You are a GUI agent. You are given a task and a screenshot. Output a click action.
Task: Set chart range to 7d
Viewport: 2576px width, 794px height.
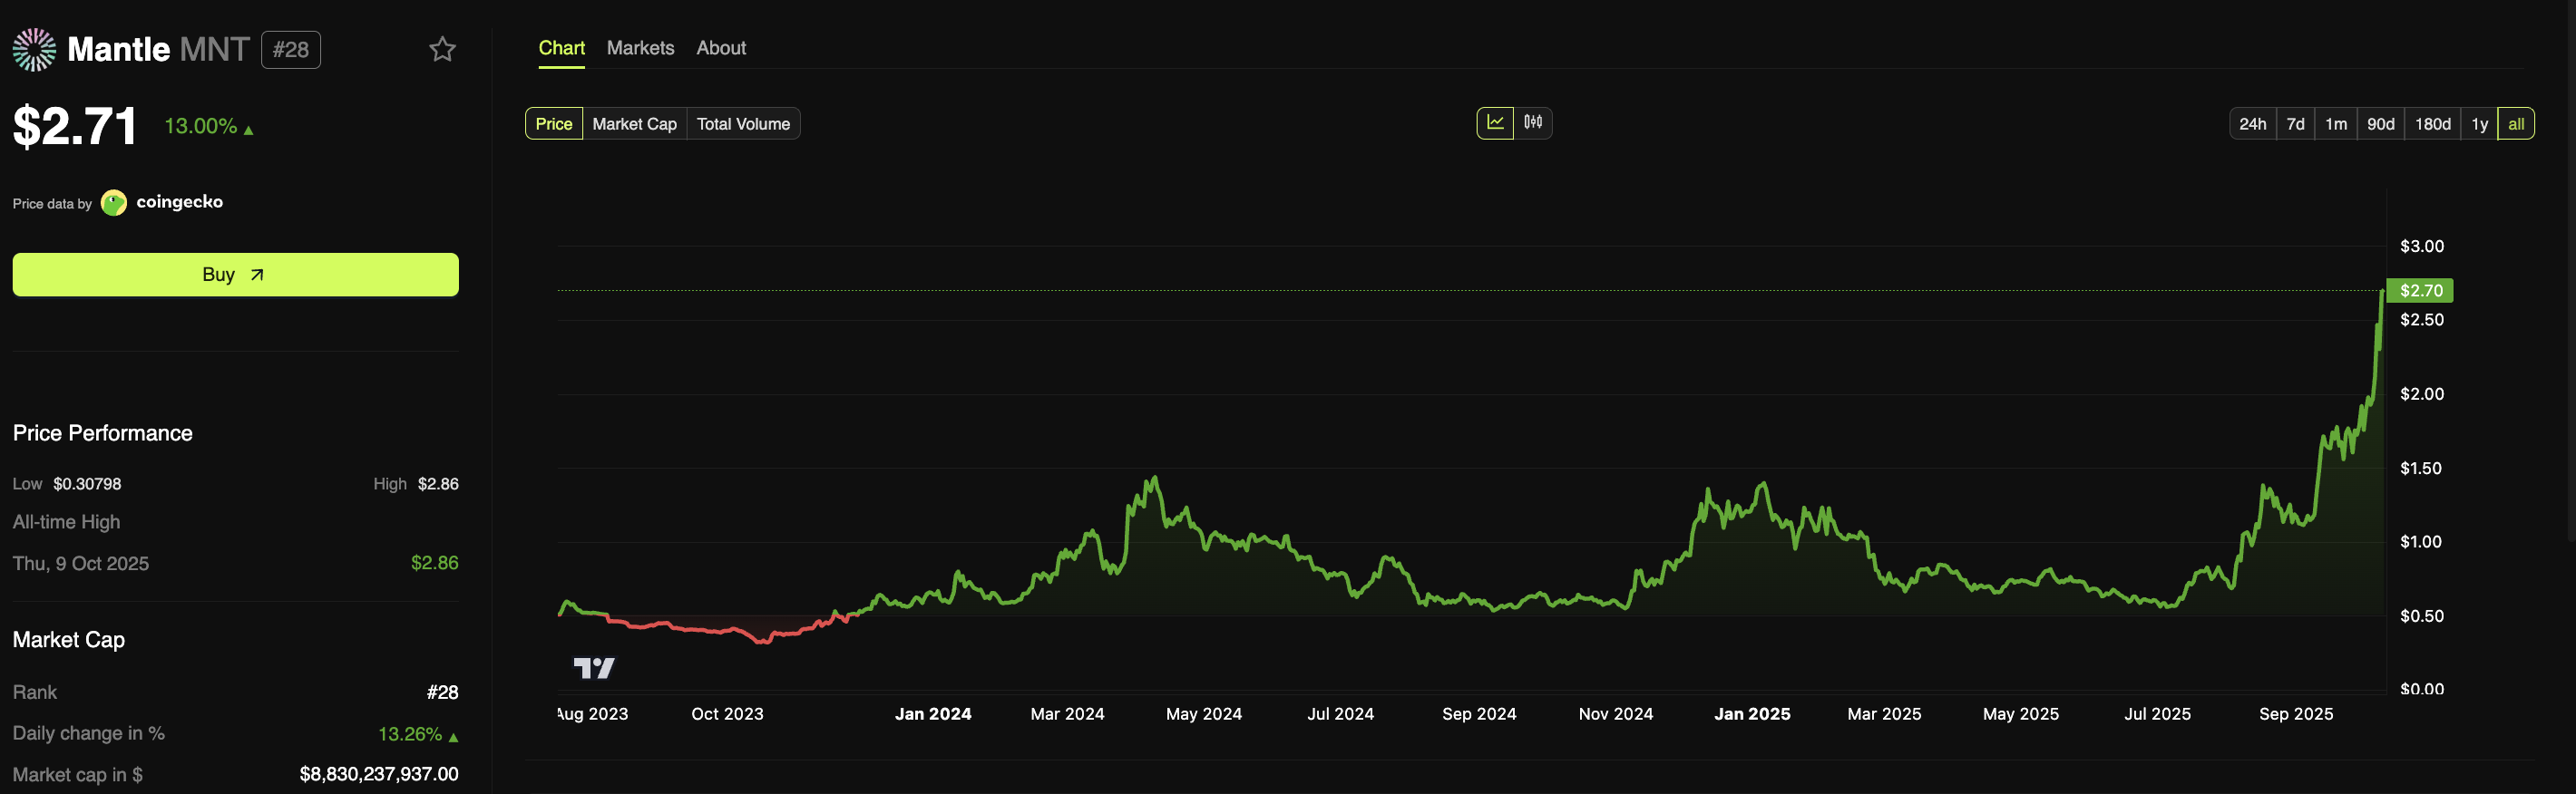click(2295, 124)
